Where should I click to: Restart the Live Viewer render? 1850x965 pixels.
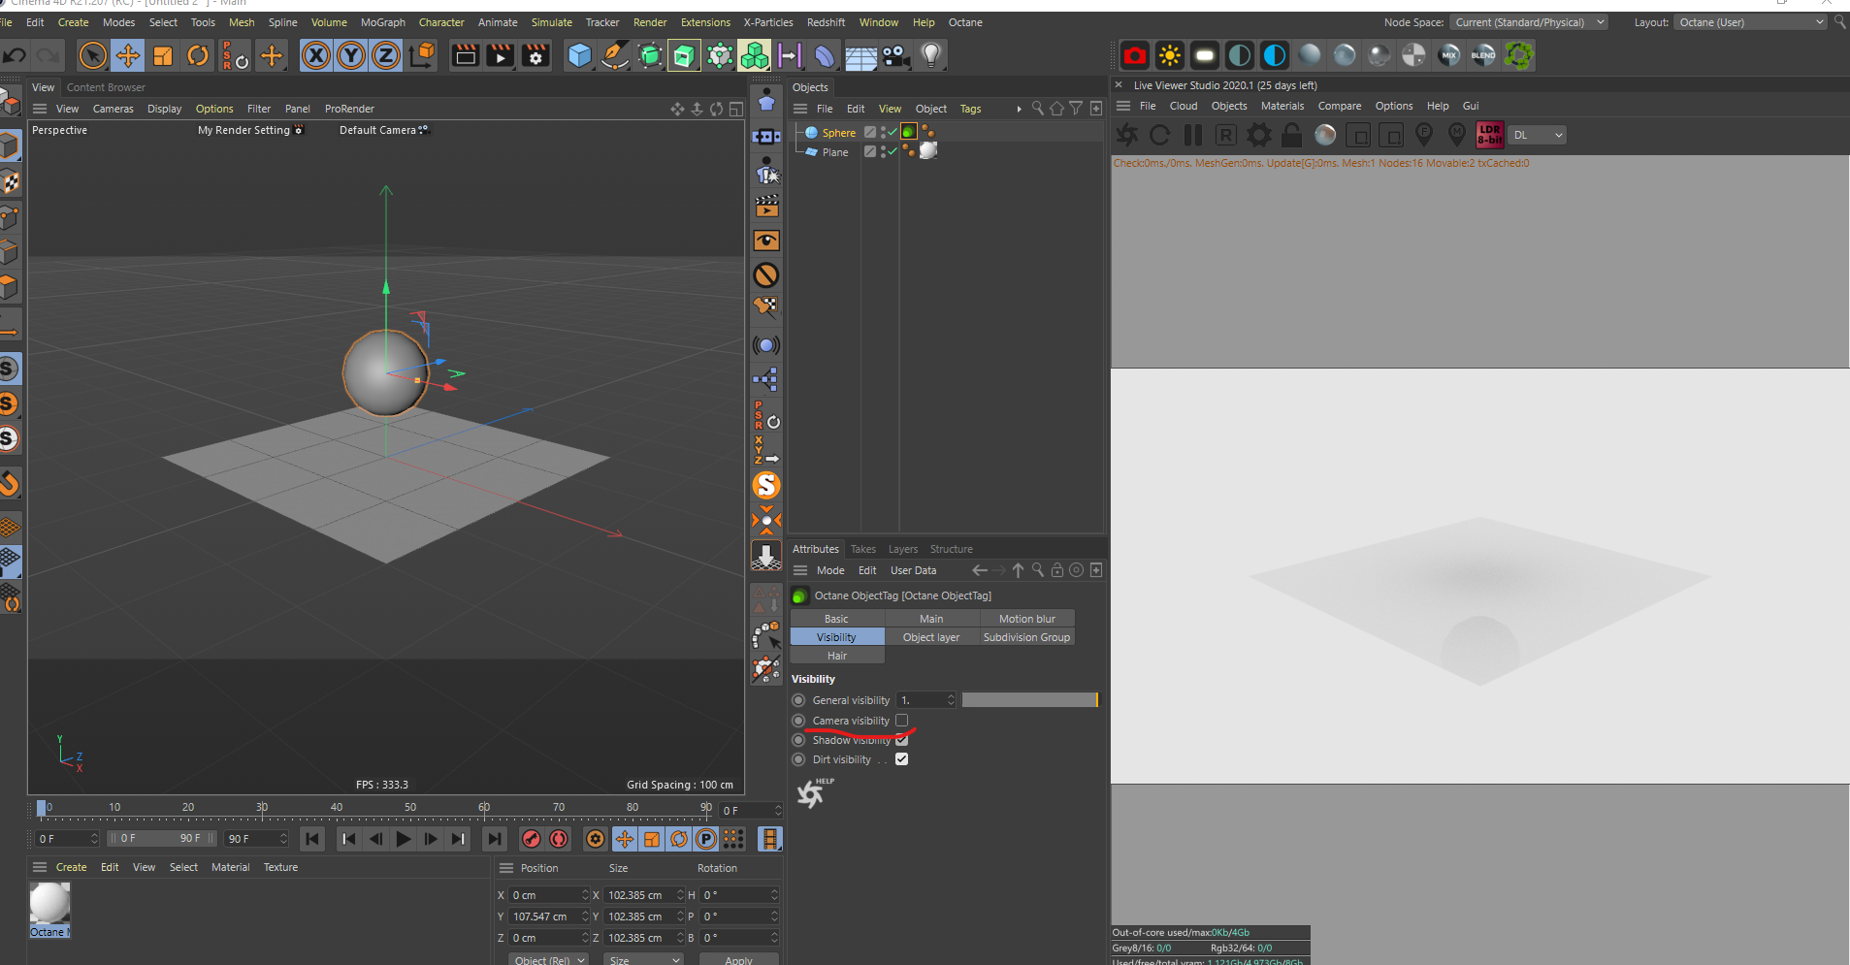click(1160, 135)
